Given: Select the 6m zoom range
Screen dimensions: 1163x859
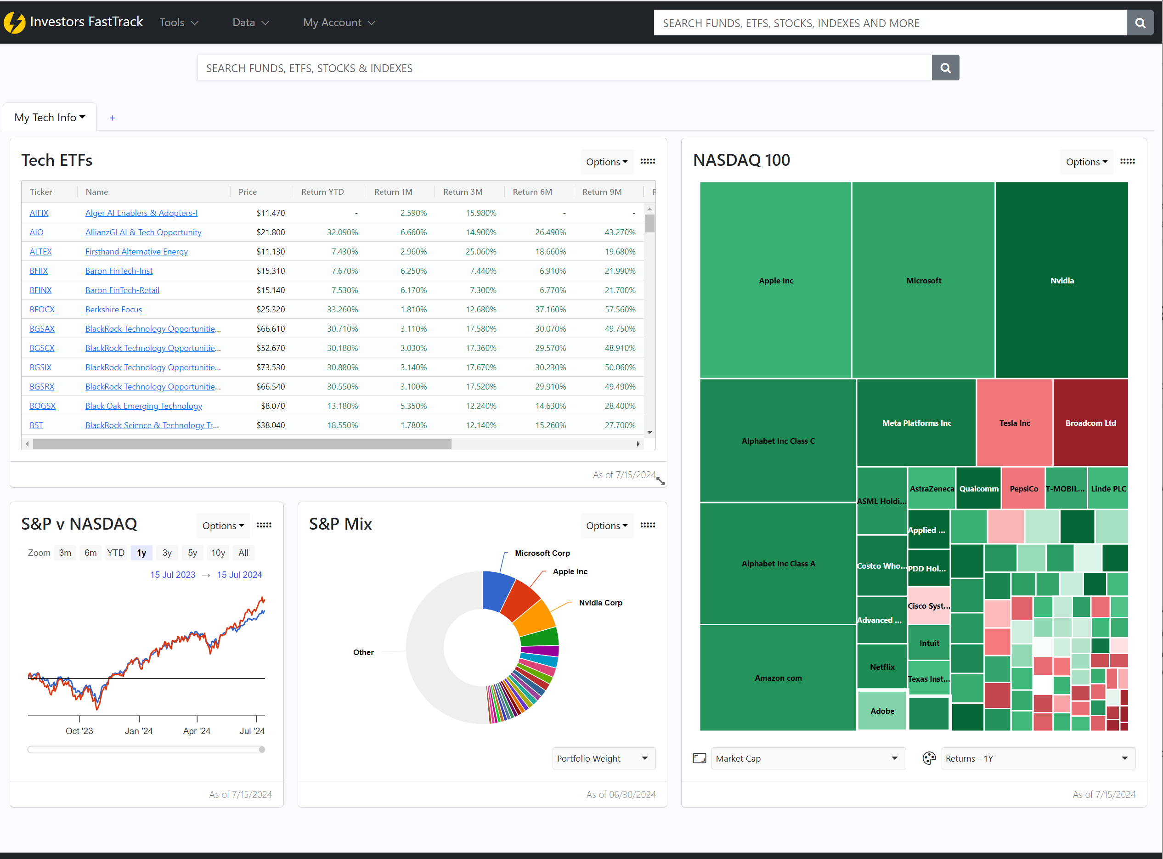Looking at the screenshot, I should [x=90, y=553].
